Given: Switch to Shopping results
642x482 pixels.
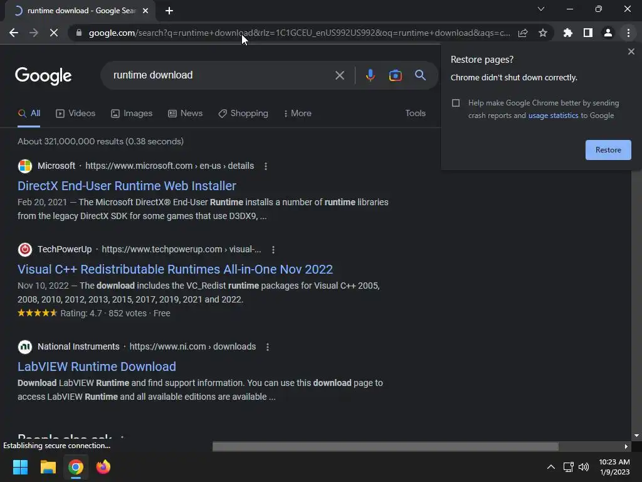Looking at the screenshot, I should (243, 114).
